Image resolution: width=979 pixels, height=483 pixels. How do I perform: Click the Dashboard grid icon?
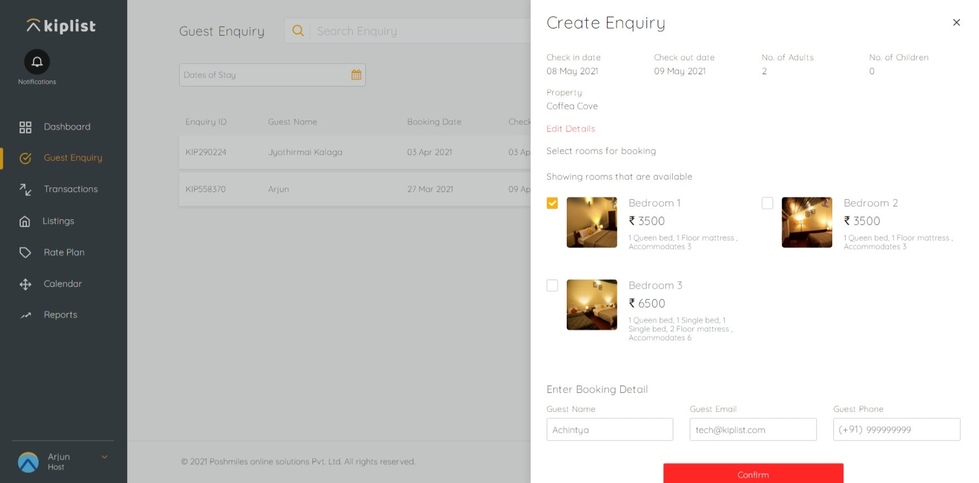25,127
